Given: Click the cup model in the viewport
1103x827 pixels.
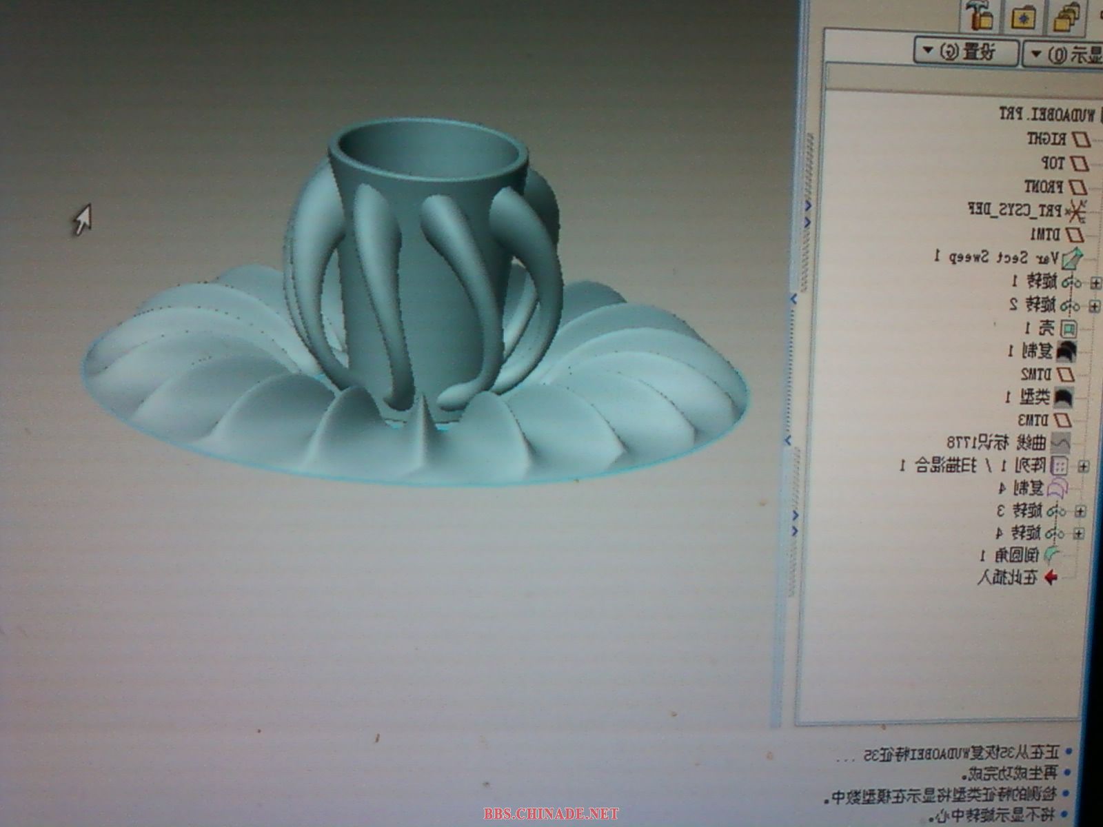Looking at the screenshot, I should pyautogui.click(x=421, y=276).
